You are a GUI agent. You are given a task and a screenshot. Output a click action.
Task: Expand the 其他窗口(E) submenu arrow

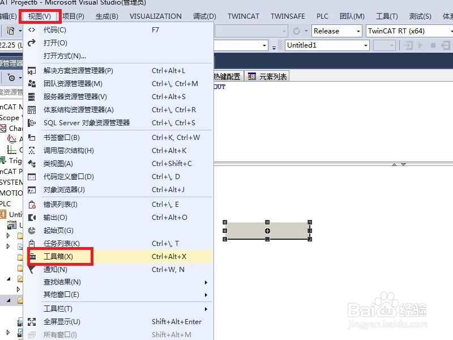[206, 295]
